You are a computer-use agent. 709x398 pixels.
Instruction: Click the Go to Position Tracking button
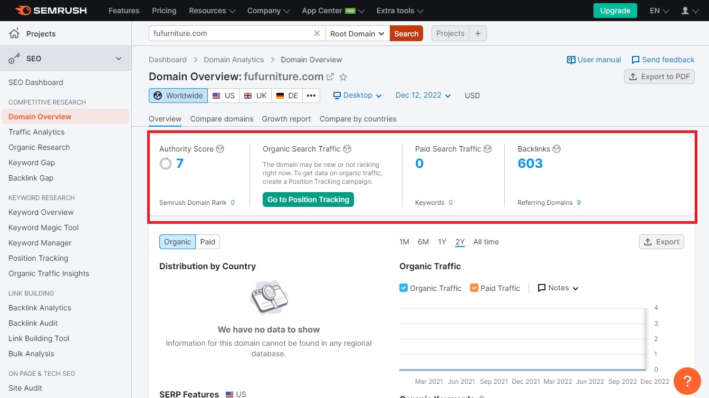click(x=308, y=200)
